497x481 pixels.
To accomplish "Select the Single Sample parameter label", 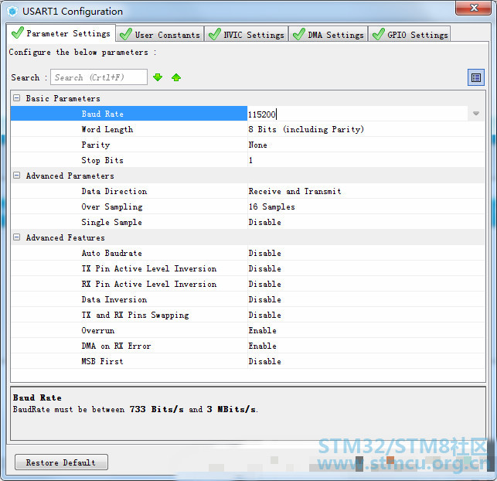I will 111,222.
